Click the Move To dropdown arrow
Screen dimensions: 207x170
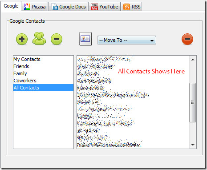(152, 40)
